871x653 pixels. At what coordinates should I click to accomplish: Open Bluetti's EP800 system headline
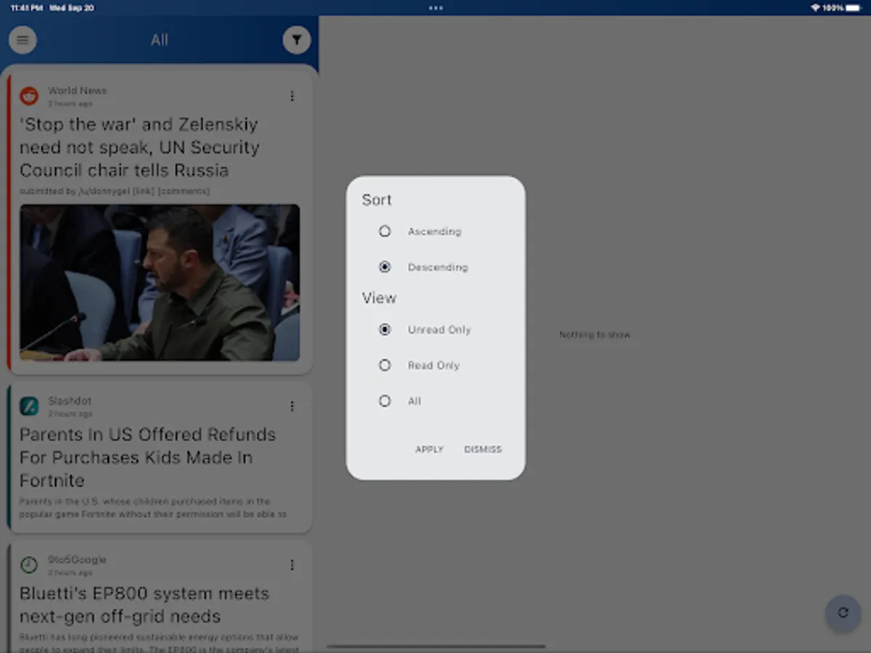144,604
